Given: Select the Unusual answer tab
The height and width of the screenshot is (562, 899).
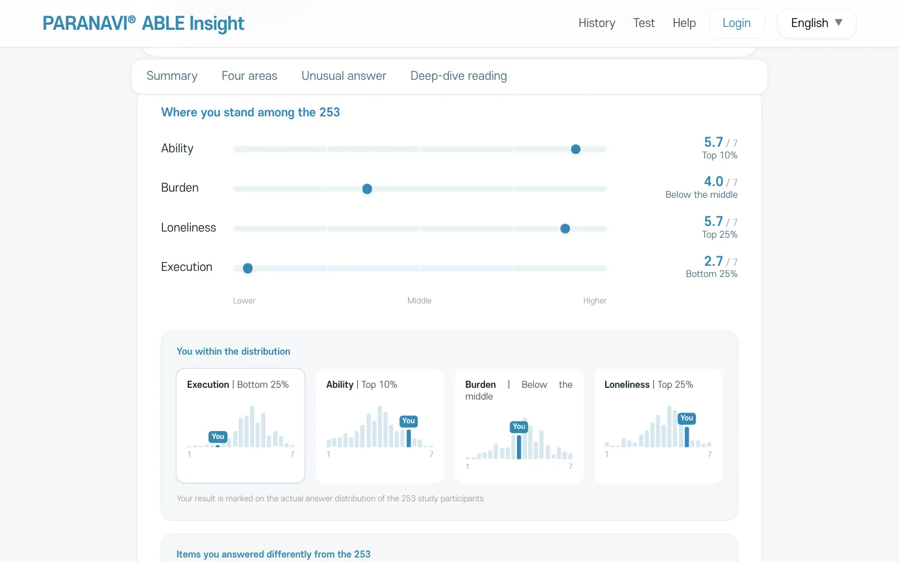Looking at the screenshot, I should 344,76.
